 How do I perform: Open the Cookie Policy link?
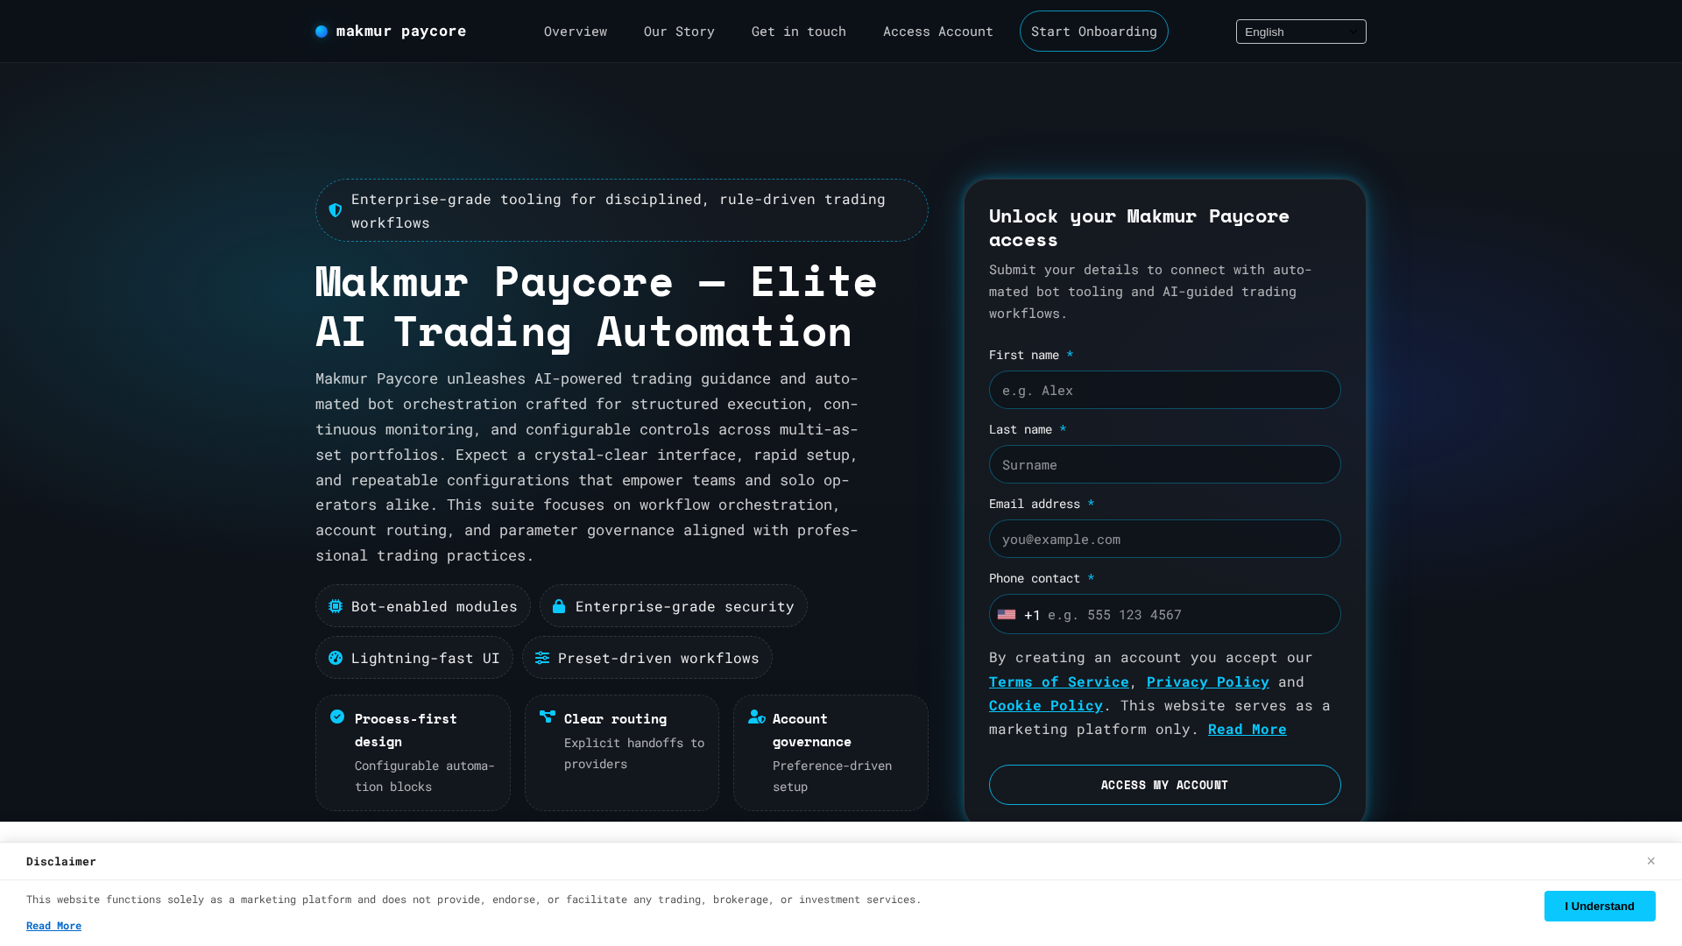[x=1046, y=705]
